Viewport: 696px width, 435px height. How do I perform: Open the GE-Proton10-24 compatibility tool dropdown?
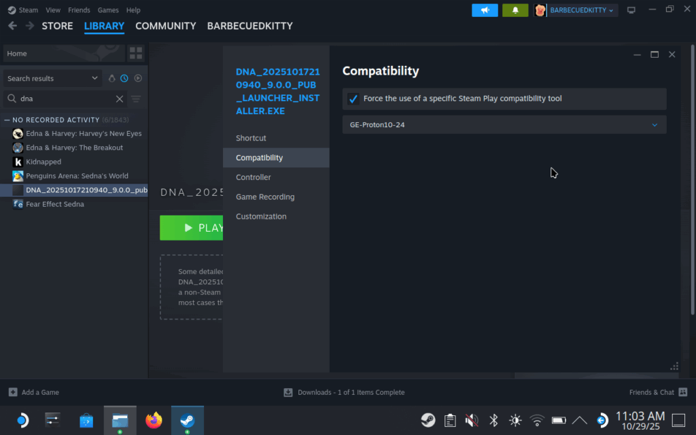pos(504,124)
